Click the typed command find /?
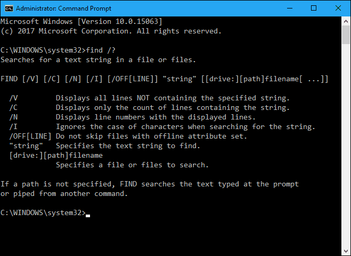 [x=101, y=50]
